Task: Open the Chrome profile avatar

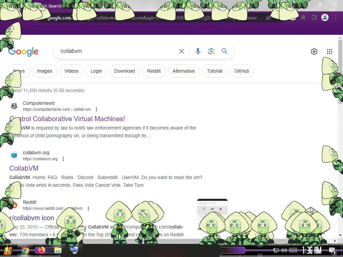Action: coord(325,17)
